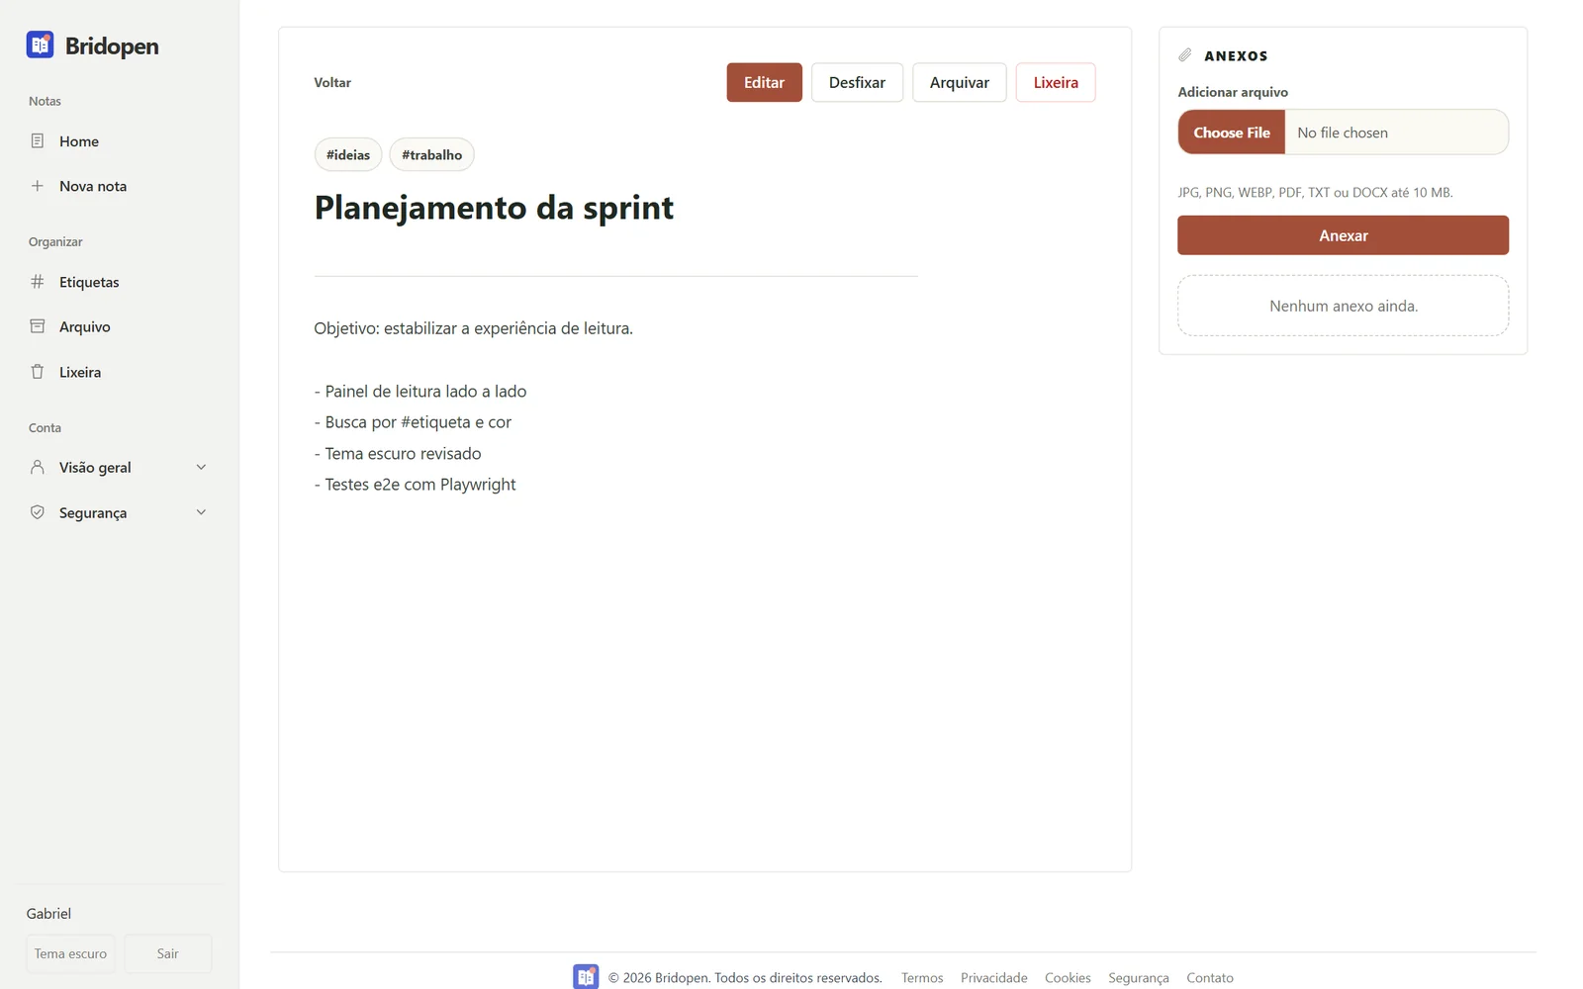The height and width of the screenshot is (989, 1583).
Task: Click the plus icon beside Nova nota
Action: pos(38,186)
